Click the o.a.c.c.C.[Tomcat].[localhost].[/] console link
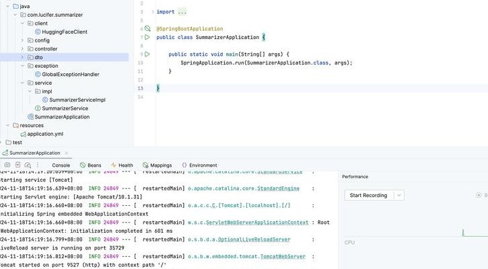 239,206
